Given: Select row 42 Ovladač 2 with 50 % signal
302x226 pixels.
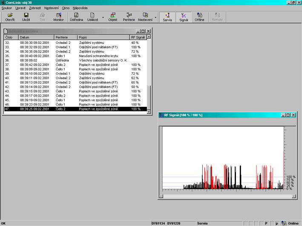Looking at the screenshot, I should (75, 87).
